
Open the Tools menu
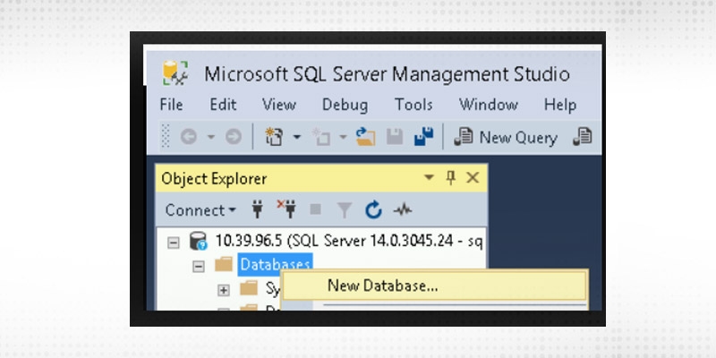[x=413, y=105]
